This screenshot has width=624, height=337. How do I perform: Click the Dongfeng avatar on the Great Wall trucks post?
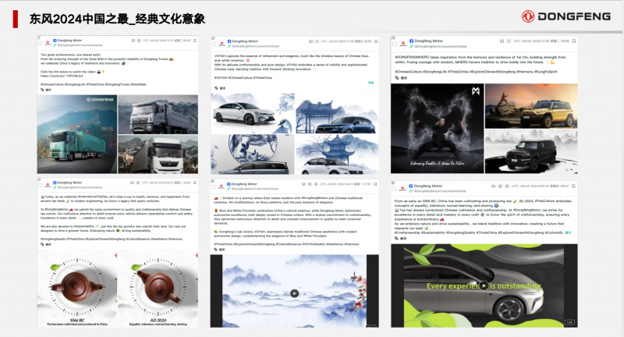48,43
